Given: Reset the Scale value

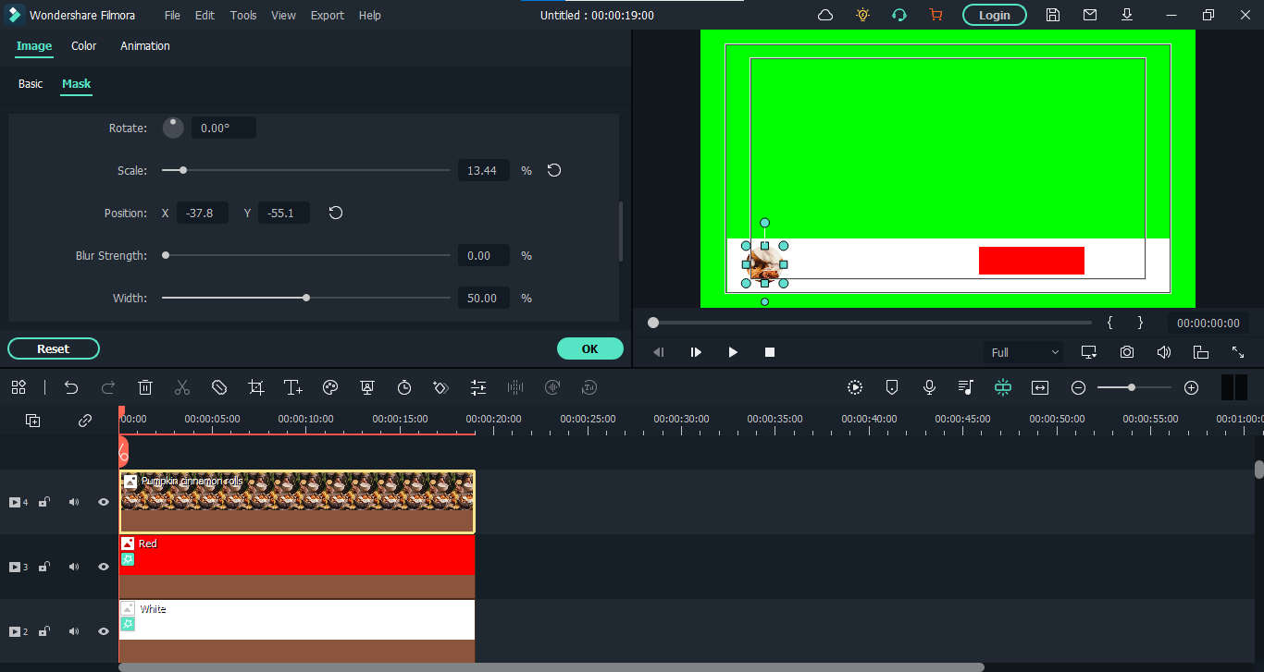Looking at the screenshot, I should pyautogui.click(x=553, y=170).
